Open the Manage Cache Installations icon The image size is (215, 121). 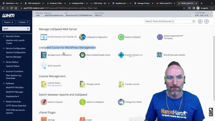44,55
